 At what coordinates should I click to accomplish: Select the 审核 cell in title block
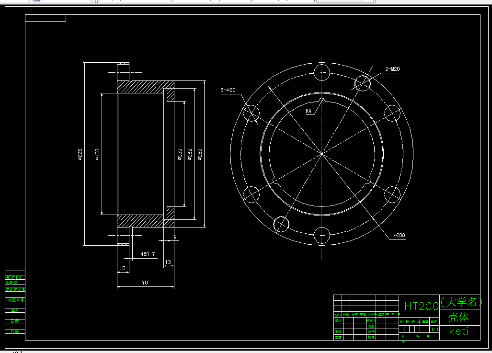[x=338, y=331]
